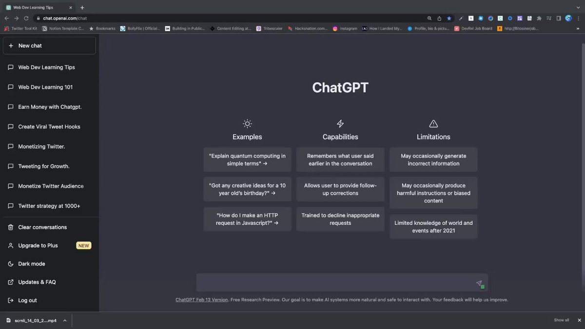The width and height of the screenshot is (585, 329).
Task: Open the tab search chevron at top right
Action: (x=577, y=7)
